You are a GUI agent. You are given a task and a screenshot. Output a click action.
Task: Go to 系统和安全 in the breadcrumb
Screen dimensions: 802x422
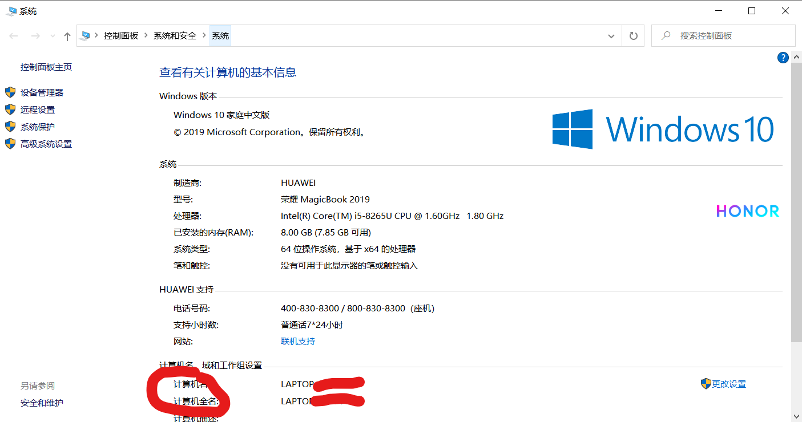[x=175, y=35]
